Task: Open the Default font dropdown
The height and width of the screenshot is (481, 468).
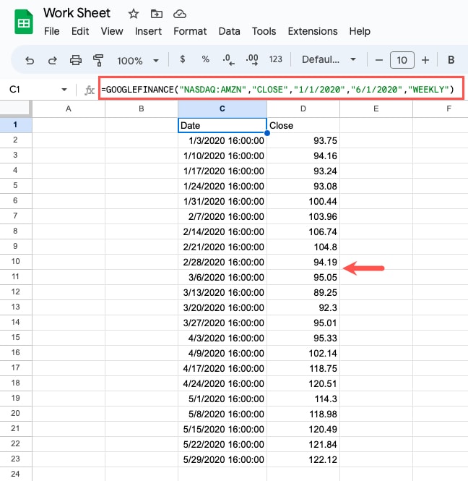Action: (329, 59)
